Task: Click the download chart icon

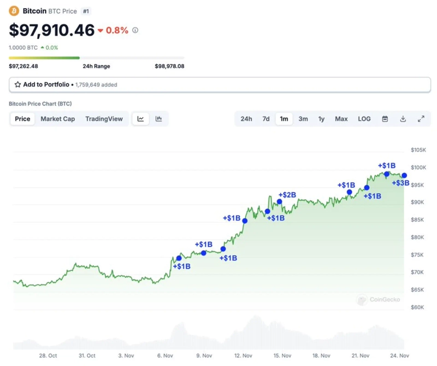Action: 403,119
